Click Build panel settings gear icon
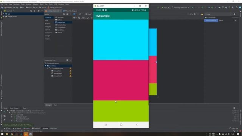 234,108
